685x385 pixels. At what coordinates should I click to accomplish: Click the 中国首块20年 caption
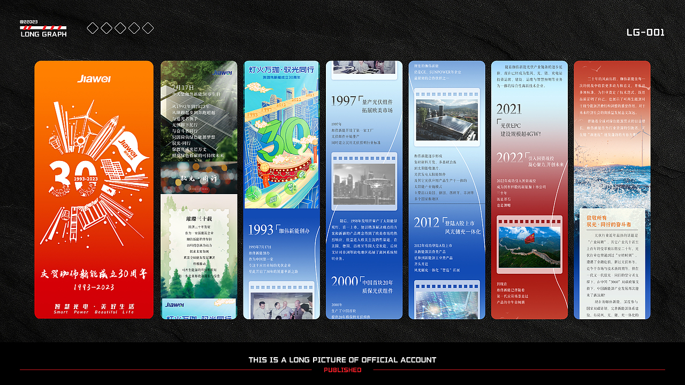click(x=378, y=282)
